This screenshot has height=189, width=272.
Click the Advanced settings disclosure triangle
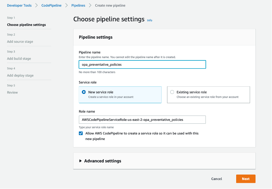point(80,161)
